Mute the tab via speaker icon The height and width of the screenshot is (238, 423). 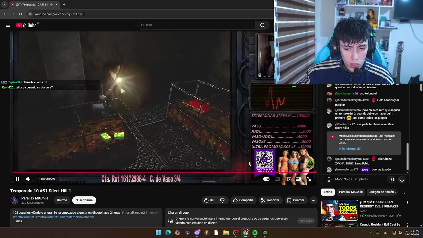coord(51,5)
